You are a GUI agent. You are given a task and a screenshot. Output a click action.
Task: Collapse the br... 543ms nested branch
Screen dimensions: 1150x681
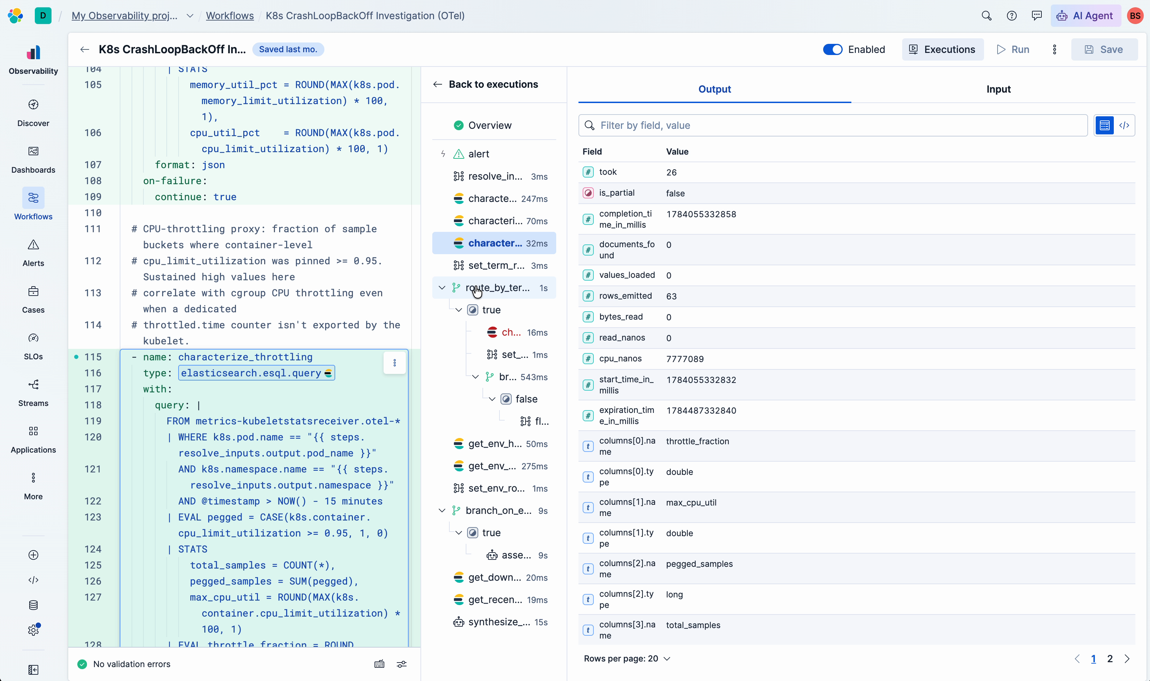click(475, 376)
